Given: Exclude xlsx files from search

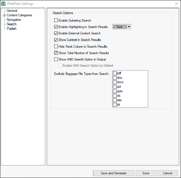Looking at the screenshot, I should [x=115, y=100].
